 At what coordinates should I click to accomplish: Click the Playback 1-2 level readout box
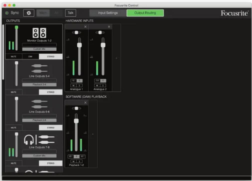point(76,157)
